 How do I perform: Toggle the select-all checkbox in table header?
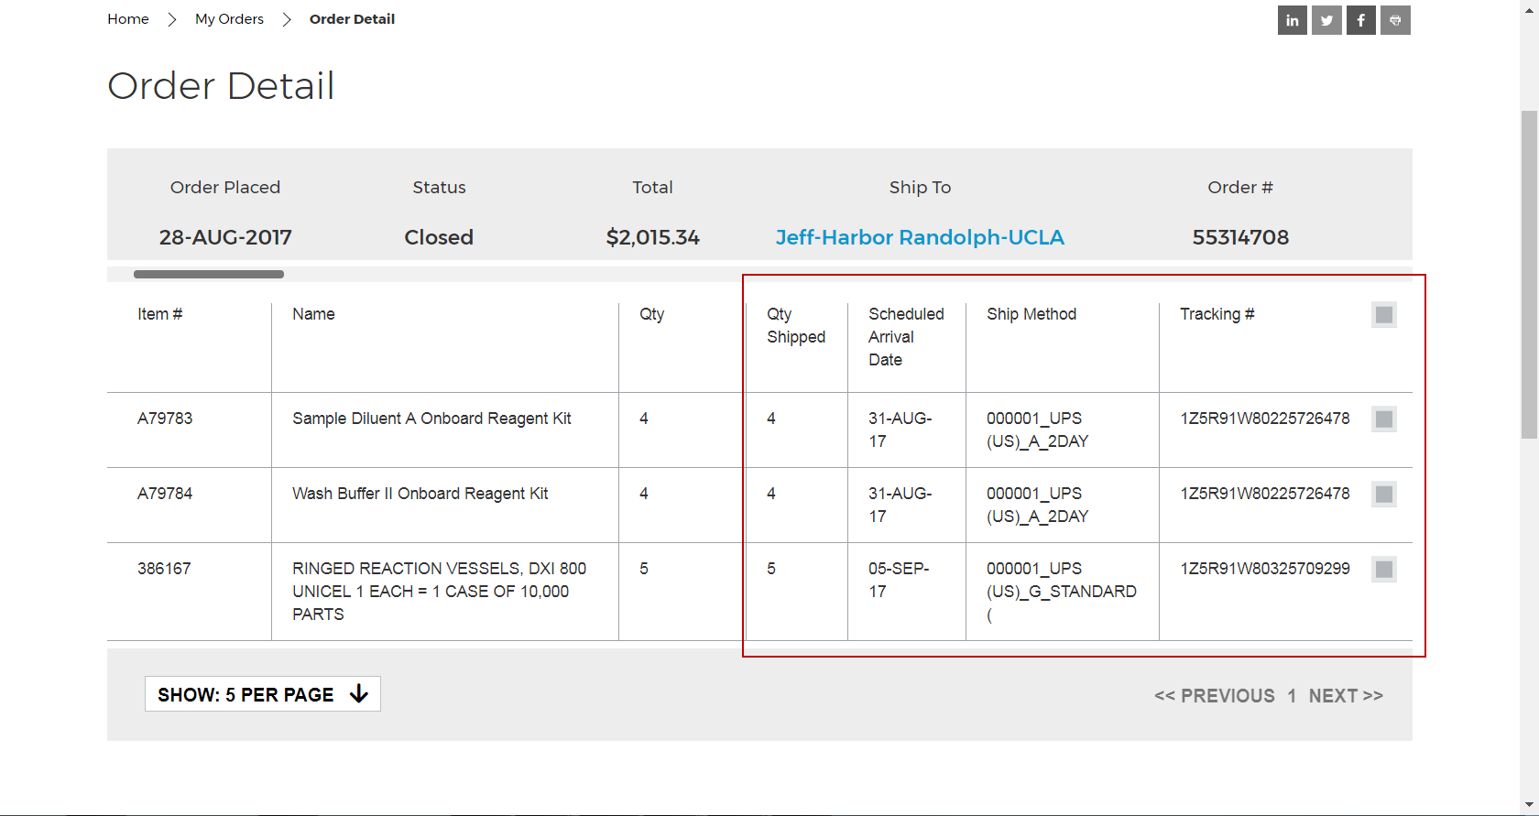1384,315
